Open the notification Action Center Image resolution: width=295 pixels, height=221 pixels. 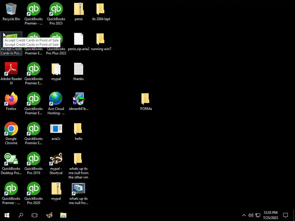285,215
